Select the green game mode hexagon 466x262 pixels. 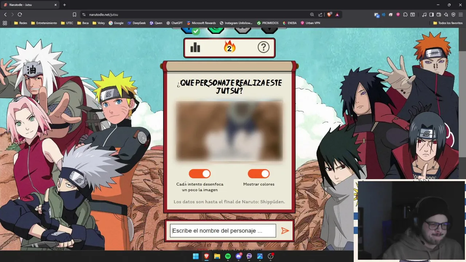[x=216, y=31]
